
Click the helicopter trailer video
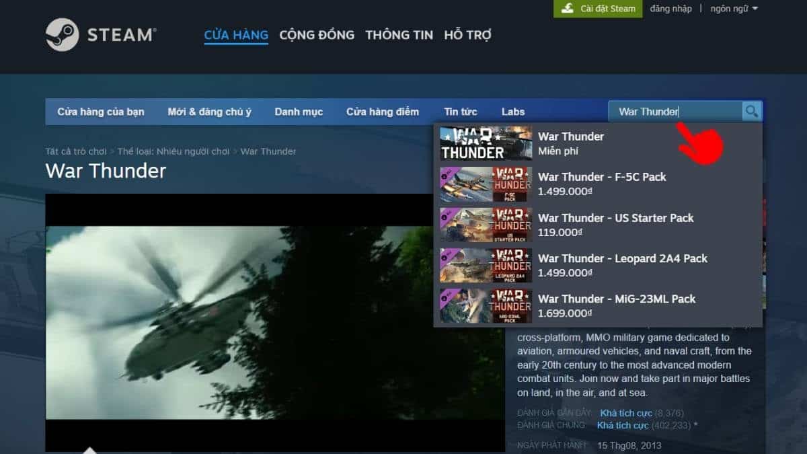pyautogui.click(x=274, y=323)
